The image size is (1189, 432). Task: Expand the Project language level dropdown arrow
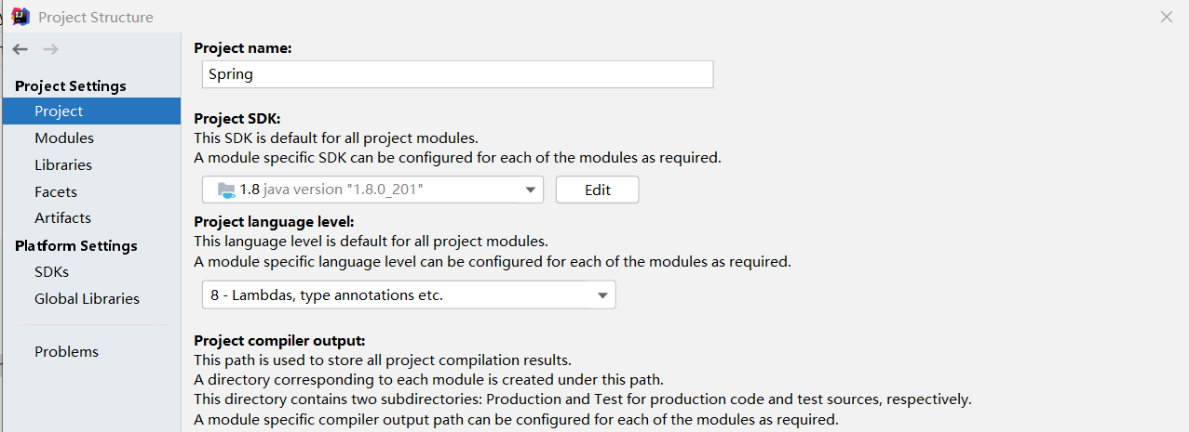[602, 296]
